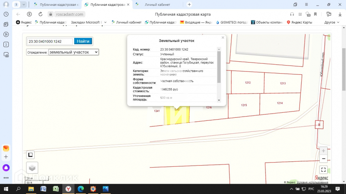Open the screenshot tool icon in sidebar

pyautogui.click(x=6, y=55)
